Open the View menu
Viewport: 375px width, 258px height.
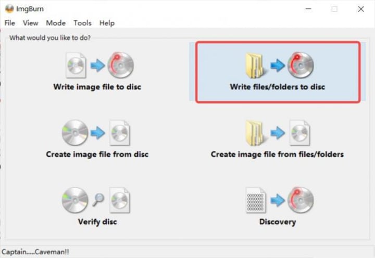coord(30,23)
